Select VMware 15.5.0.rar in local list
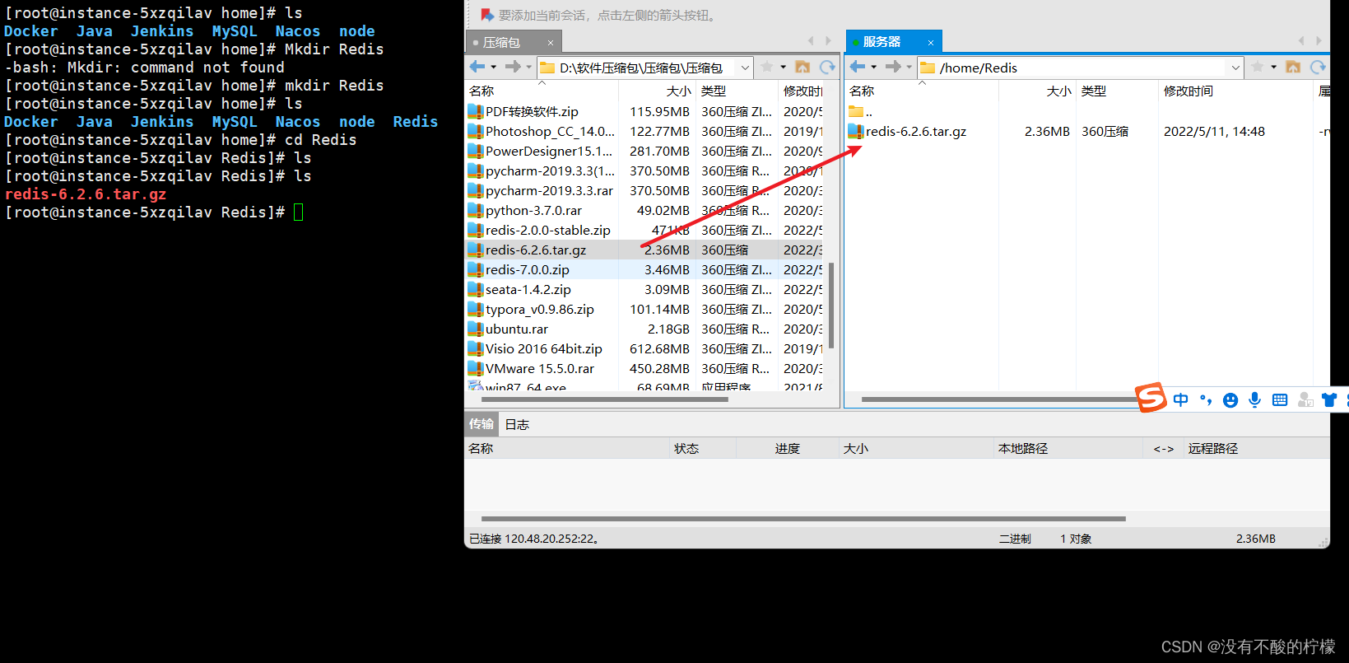This screenshot has height=663, width=1349. click(540, 368)
